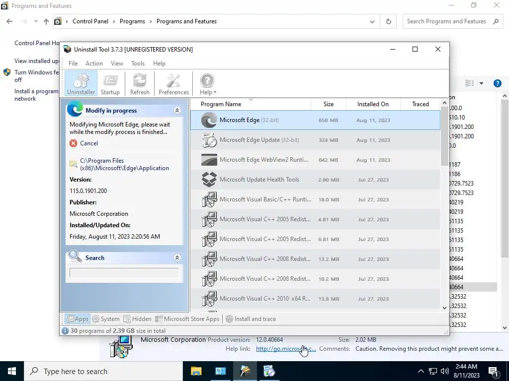
Task: Open the notification center icon
Action: click(493, 371)
